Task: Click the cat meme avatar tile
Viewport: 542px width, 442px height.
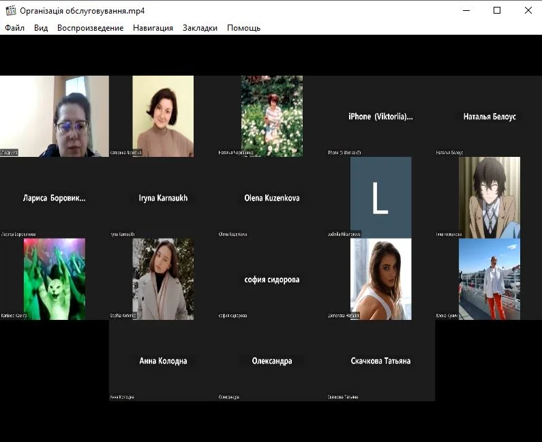Action: pyautogui.click(x=55, y=279)
